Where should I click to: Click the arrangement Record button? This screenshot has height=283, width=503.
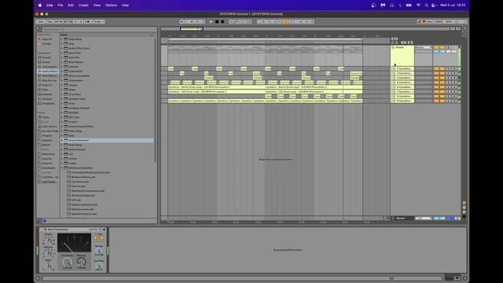222,22
